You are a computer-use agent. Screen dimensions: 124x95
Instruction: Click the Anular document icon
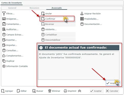(43, 14)
